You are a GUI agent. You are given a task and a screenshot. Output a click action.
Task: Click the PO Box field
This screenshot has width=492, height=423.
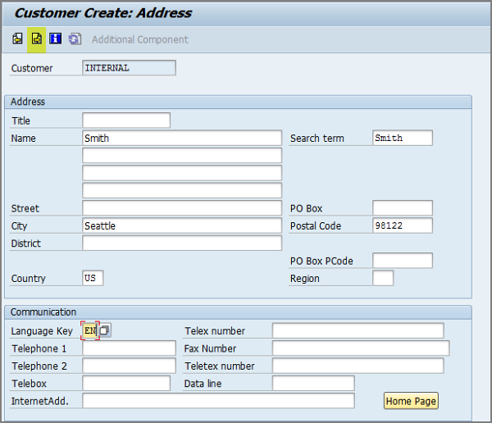click(x=402, y=208)
